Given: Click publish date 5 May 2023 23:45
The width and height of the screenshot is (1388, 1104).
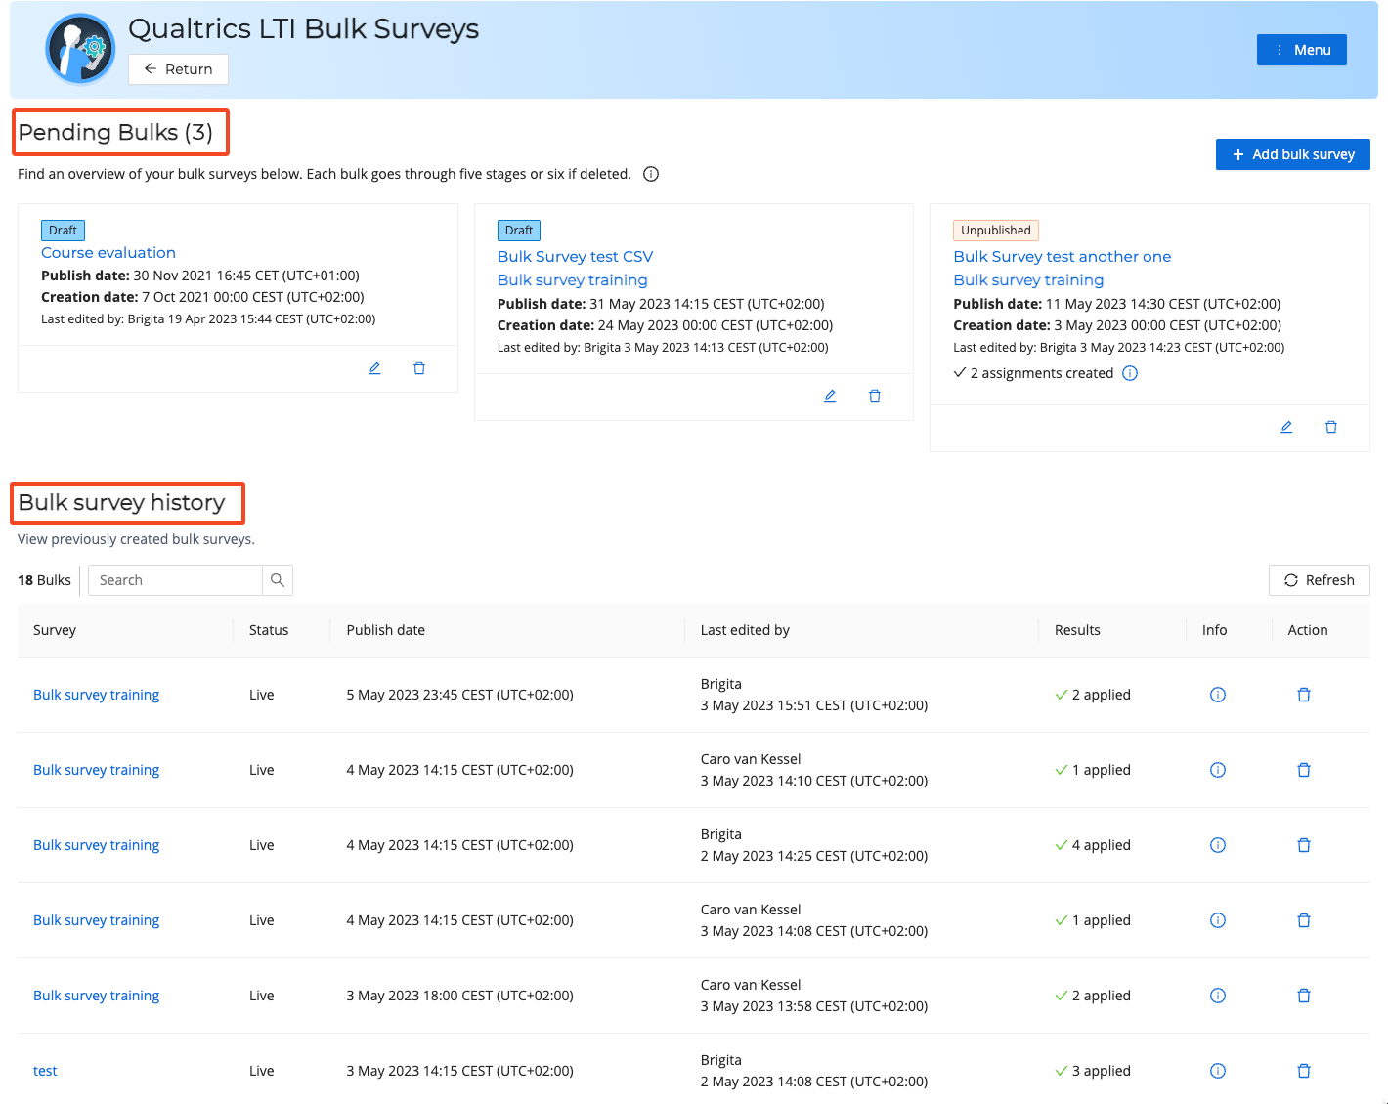Looking at the screenshot, I should point(460,695).
